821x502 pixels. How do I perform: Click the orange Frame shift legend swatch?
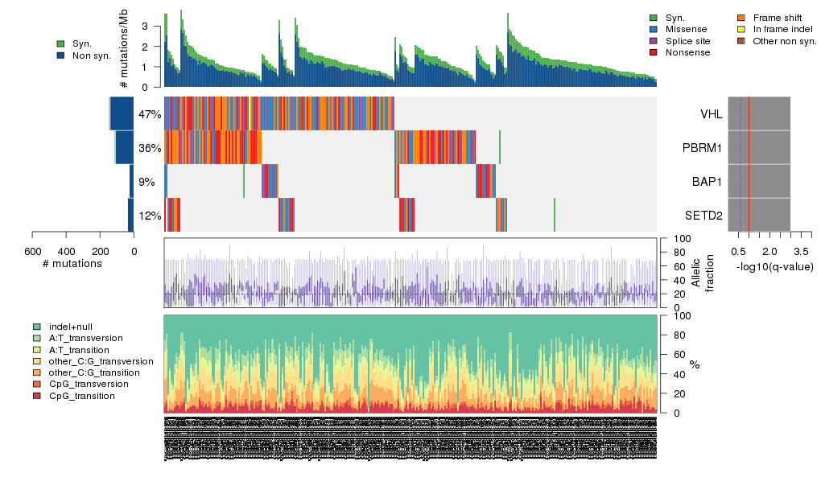[x=742, y=17]
